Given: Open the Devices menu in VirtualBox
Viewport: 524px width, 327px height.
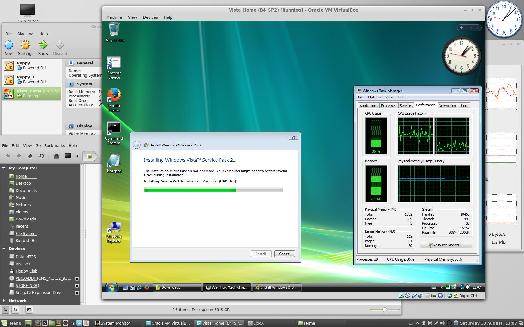Looking at the screenshot, I should [150, 17].
